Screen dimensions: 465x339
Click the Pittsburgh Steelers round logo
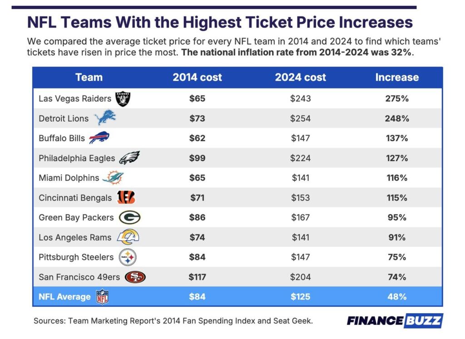pyautogui.click(x=128, y=257)
